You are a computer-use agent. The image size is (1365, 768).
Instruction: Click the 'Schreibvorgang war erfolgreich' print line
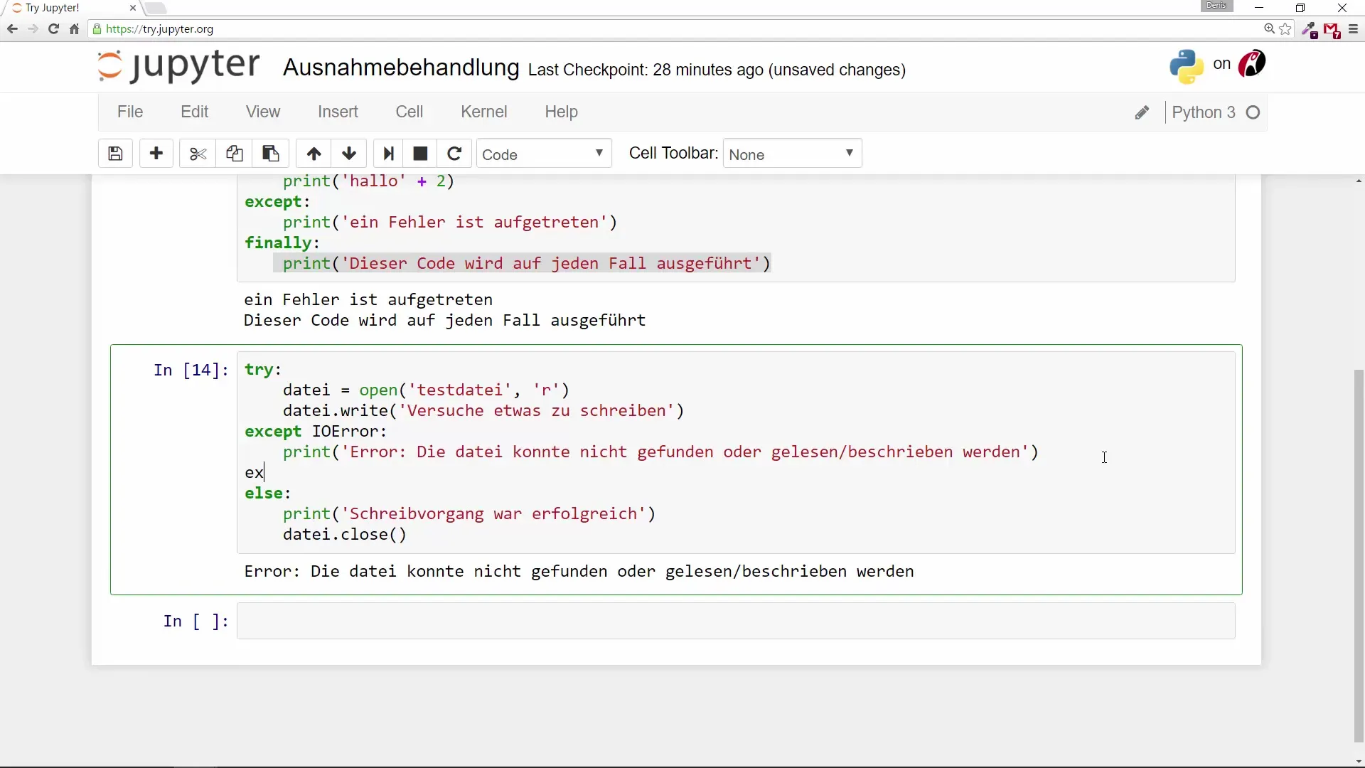coord(469,514)
